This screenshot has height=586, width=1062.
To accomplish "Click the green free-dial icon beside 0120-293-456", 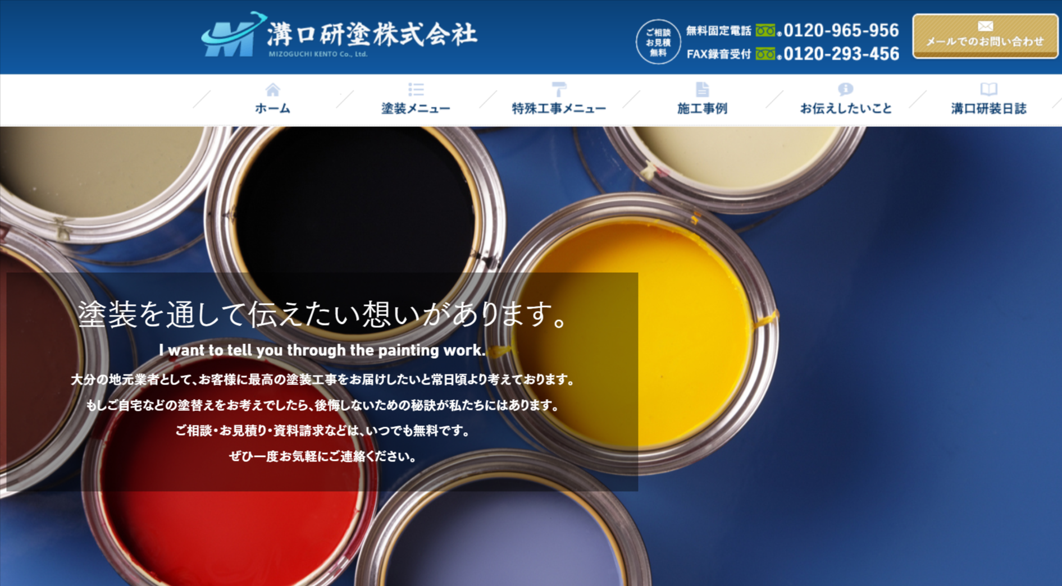I will point(766,54).
